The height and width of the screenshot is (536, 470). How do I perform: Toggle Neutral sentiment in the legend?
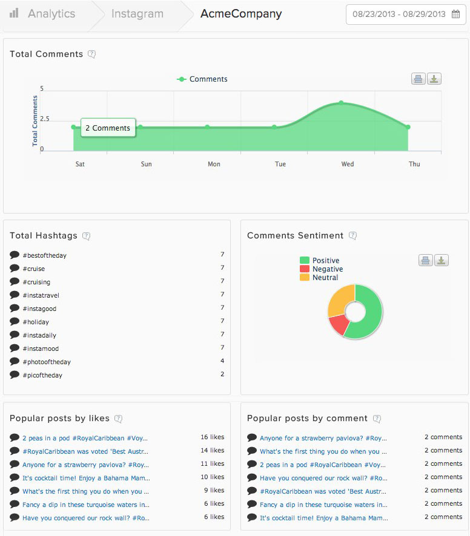coord(319,278)
